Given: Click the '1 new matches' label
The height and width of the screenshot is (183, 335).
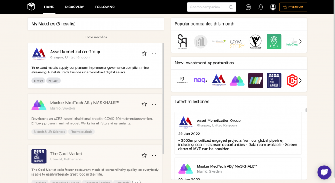Looking at the screenshot, I should 96,37.
